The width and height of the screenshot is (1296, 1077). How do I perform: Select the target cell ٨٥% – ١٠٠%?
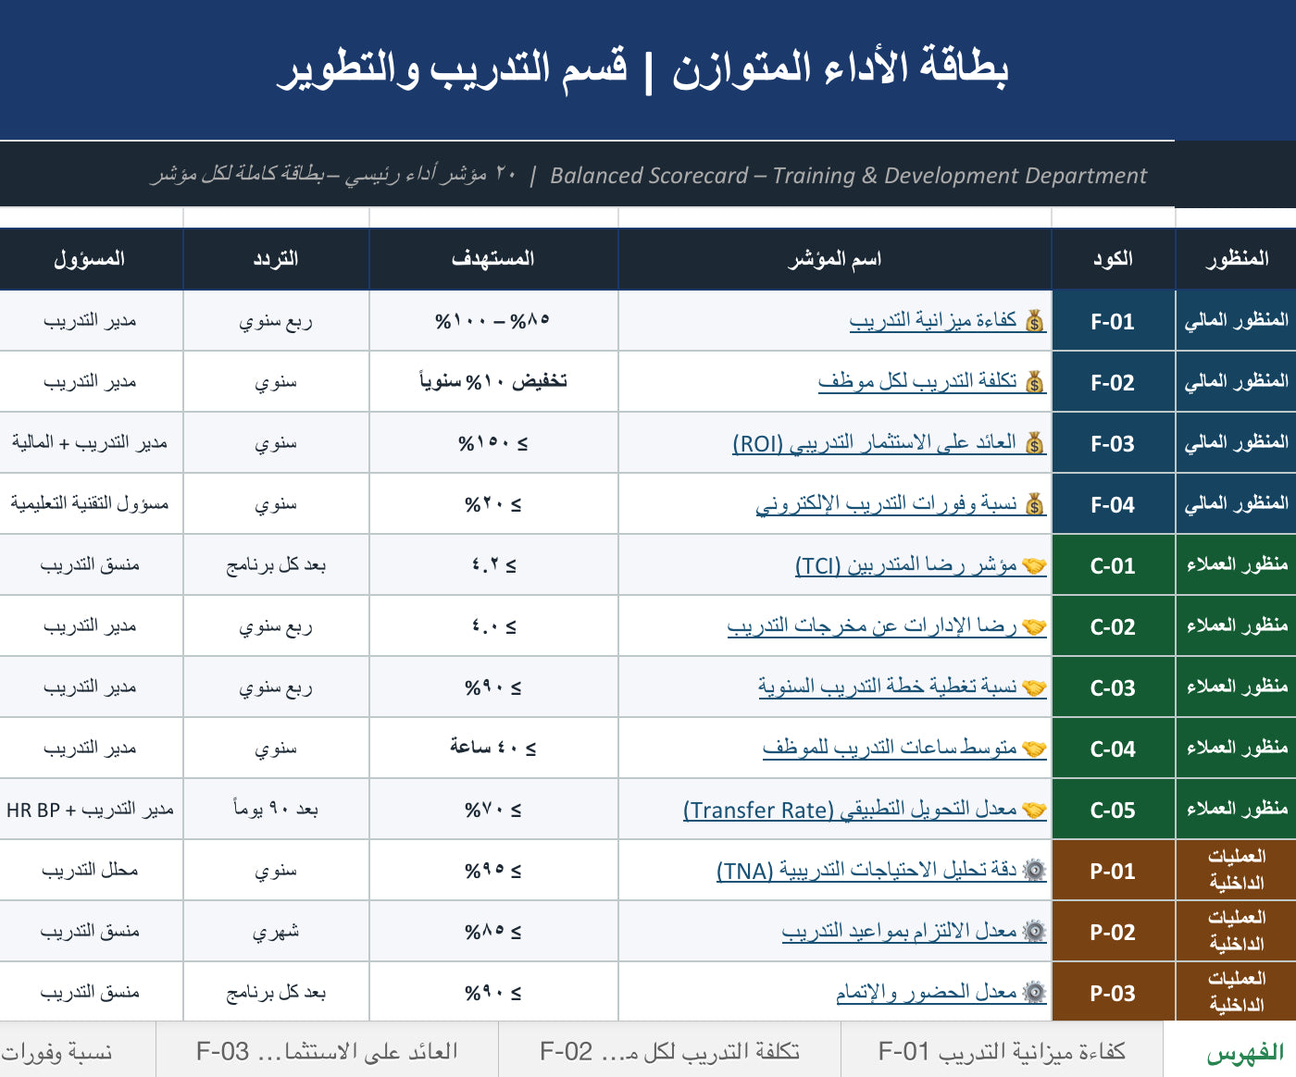coord(493,321)
